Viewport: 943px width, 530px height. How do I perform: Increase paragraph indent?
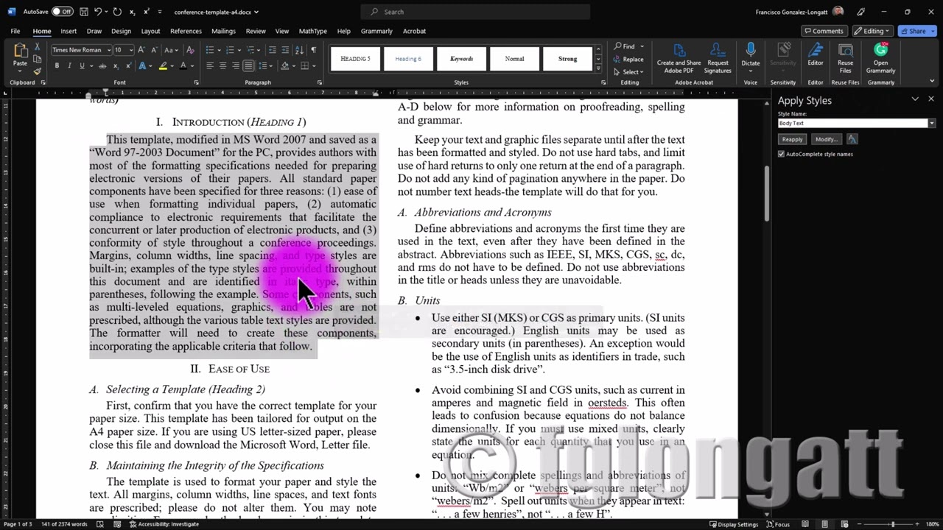[285, 49]
